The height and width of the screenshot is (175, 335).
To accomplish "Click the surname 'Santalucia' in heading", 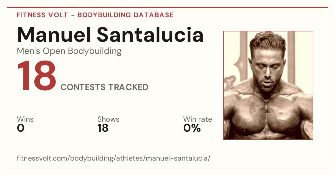I will [150, 34].
